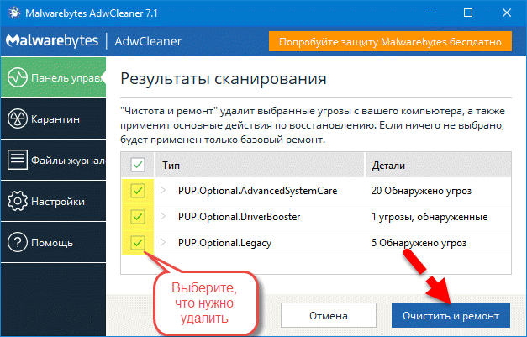This screenshot has height=337, width=527.
Task: Select the PUP.Optional.AdvancedSystemCare entry text
Action: pos(257,191)
